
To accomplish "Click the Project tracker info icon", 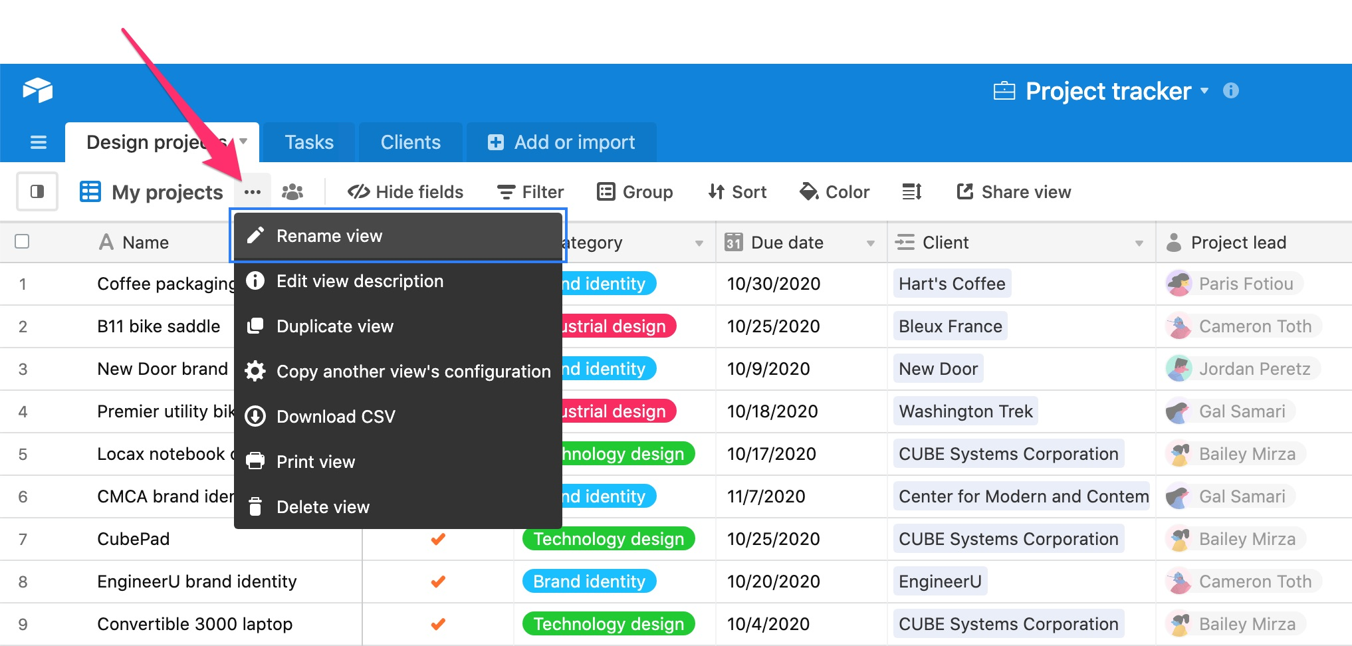I will click(1230, 90).
